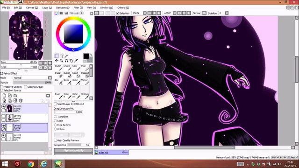Viewport: 299px width, 168px height.
Task: Swap foreground and background colors
Action: click(x=91, y=55)
